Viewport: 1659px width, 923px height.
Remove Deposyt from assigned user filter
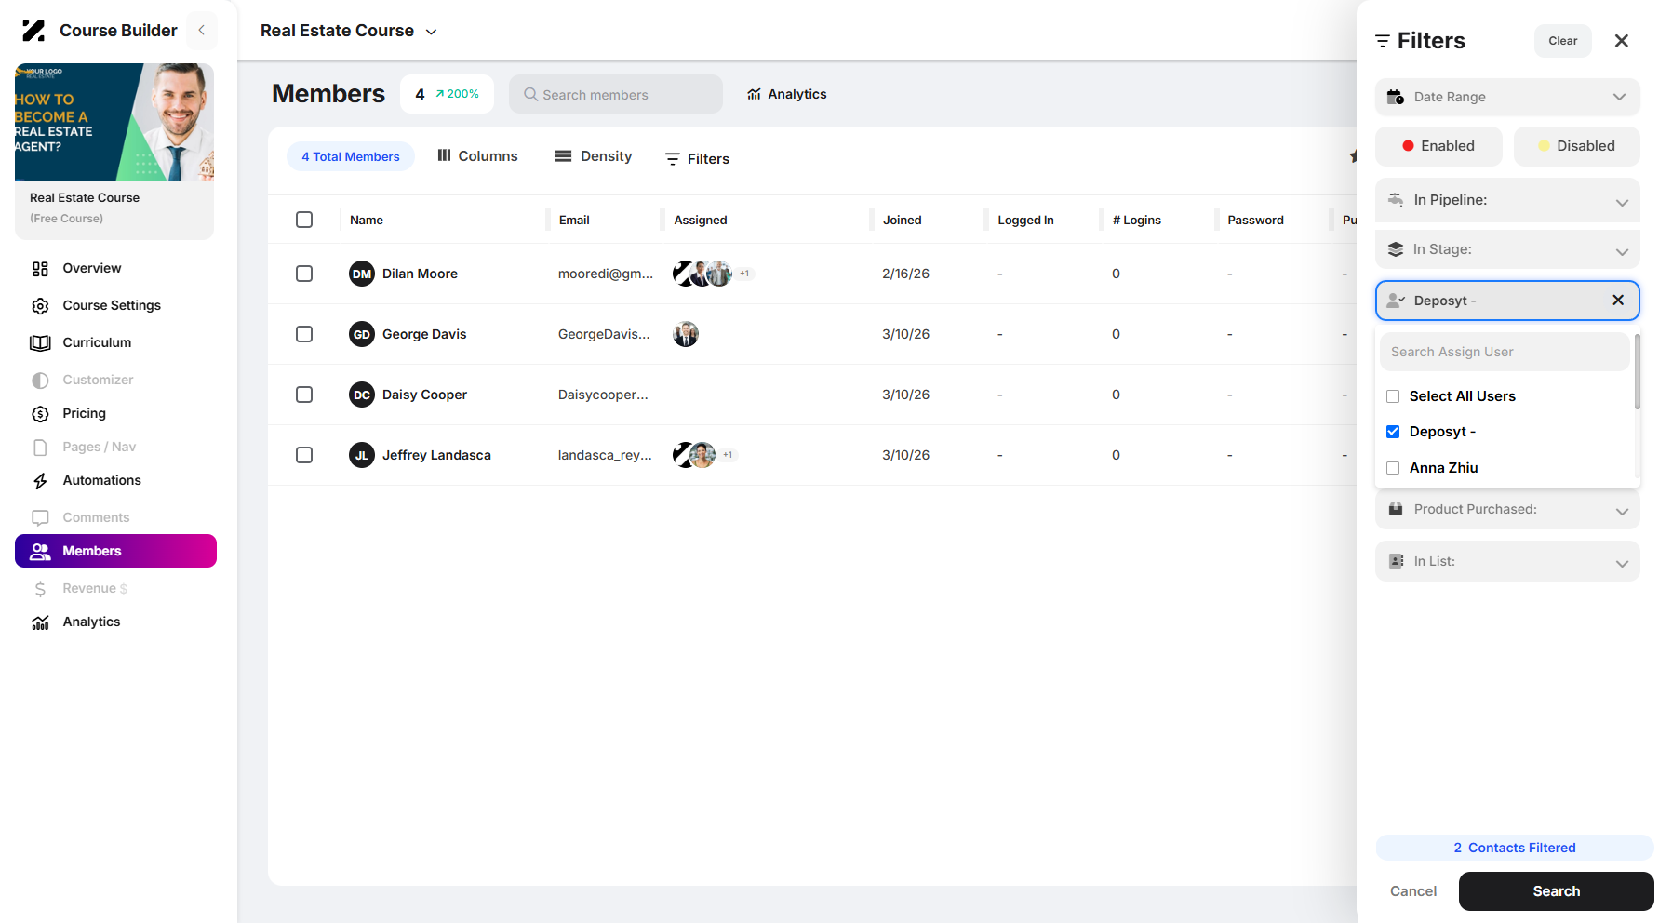[x=1618, y=300]
